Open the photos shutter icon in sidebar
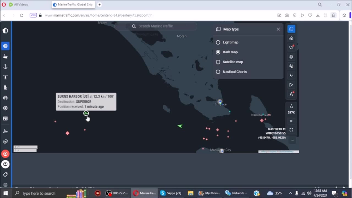The width and height of the screenshot is (352, 198). (5, 108)
